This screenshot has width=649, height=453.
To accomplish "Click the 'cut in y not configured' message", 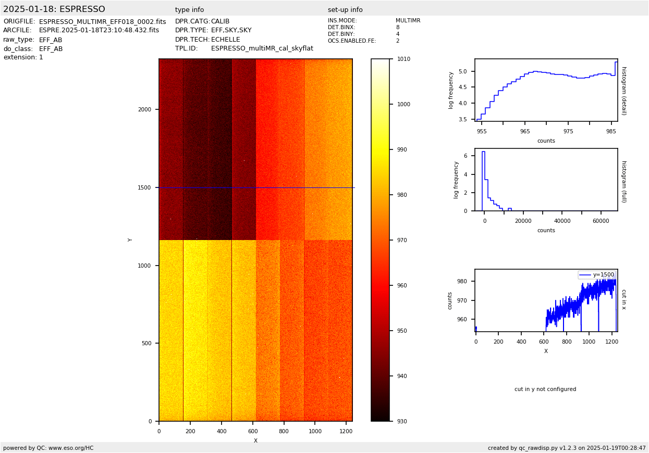I will [545, 389].
